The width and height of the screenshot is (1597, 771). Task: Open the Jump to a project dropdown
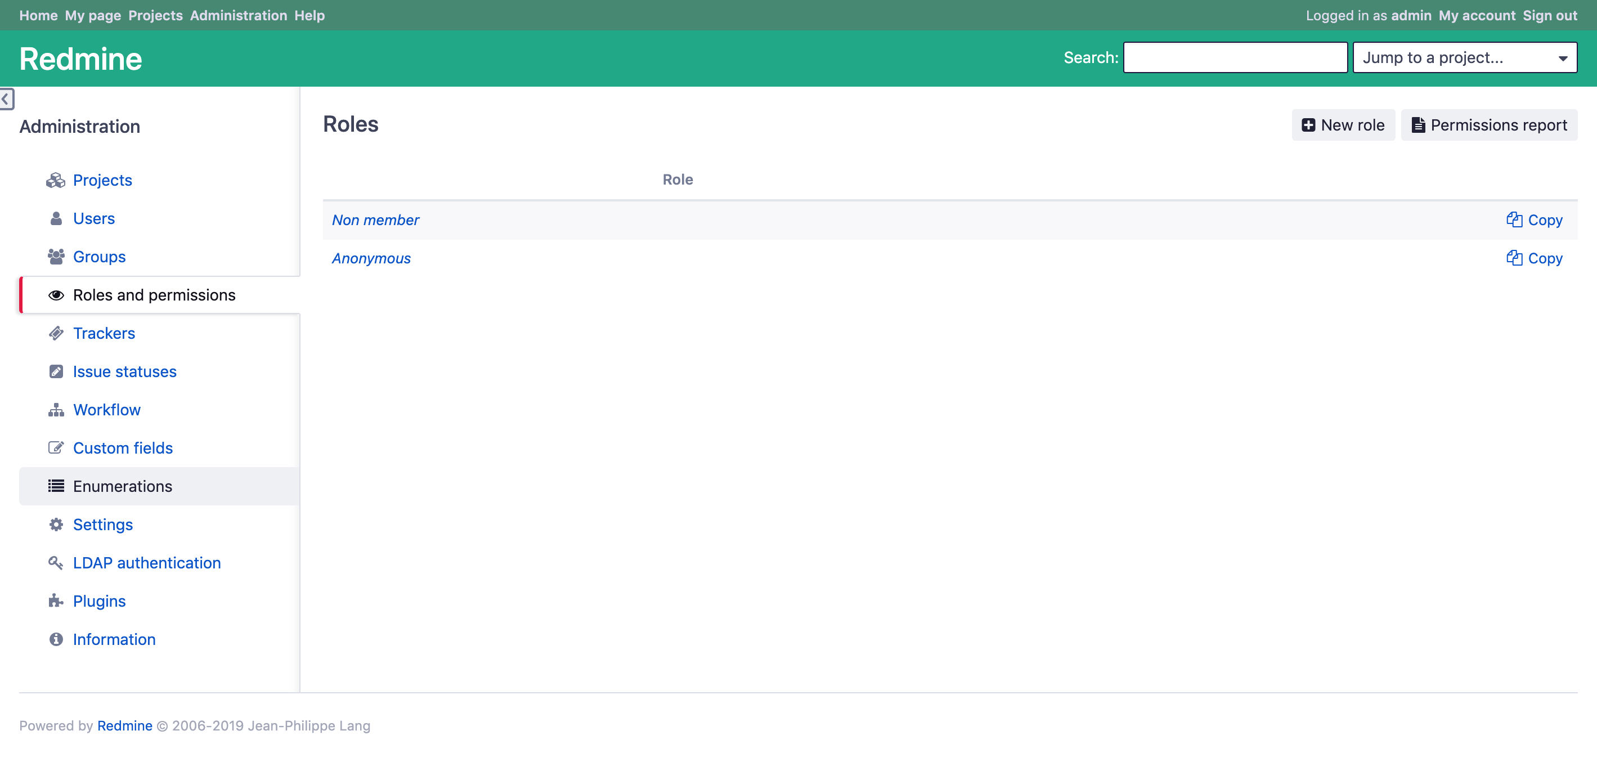[1465, 57]
